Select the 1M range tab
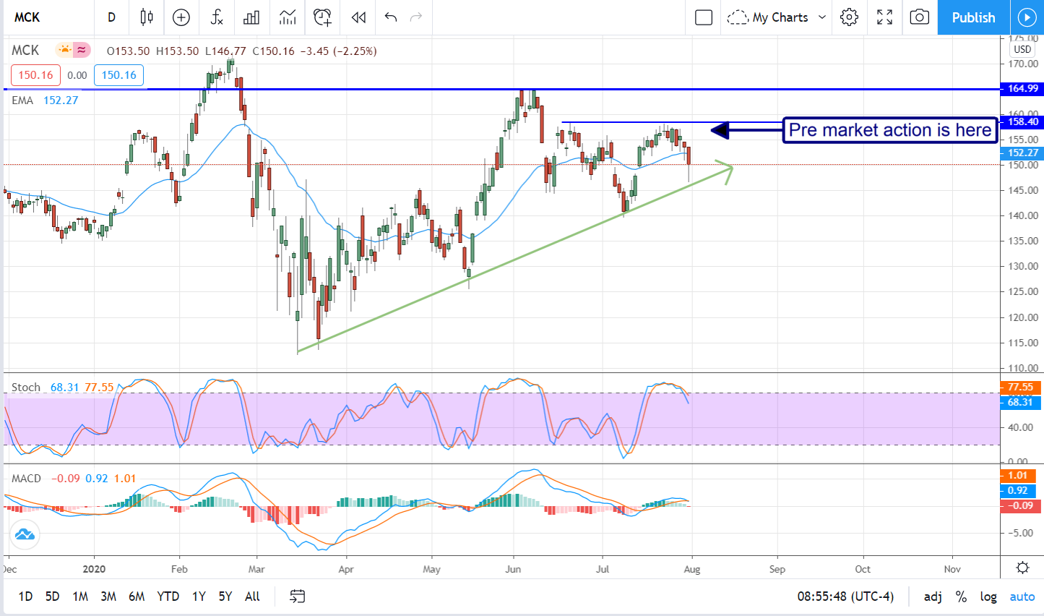Image resolution: width=1044 pixels, height=616 pixels. (80, 596)
